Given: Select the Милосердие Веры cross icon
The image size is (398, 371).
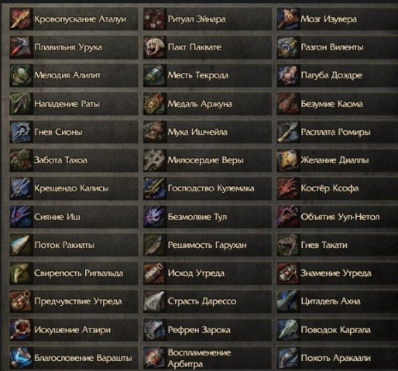Looking at the screenshot, I should pos(155,160).
